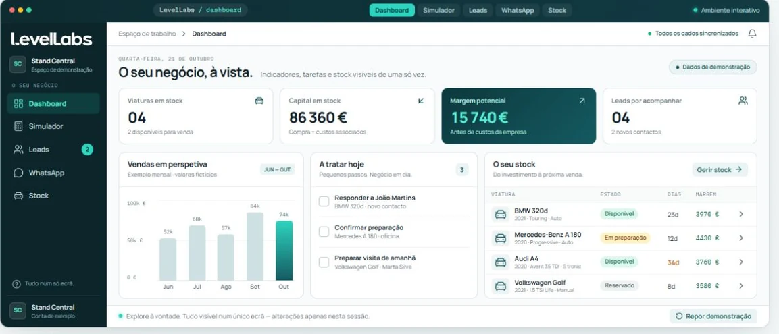This screenshot has width=779, height=334.
Task: Open the Mercedes-Benz A 180 row chevron
Action: click(740, 238)
